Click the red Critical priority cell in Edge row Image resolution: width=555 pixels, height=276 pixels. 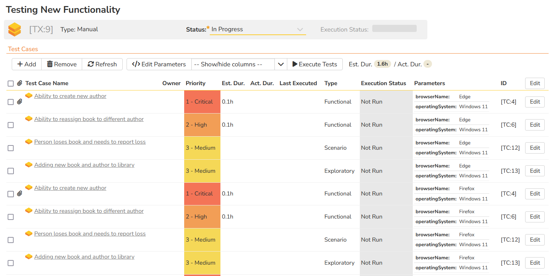click(202, 102)
